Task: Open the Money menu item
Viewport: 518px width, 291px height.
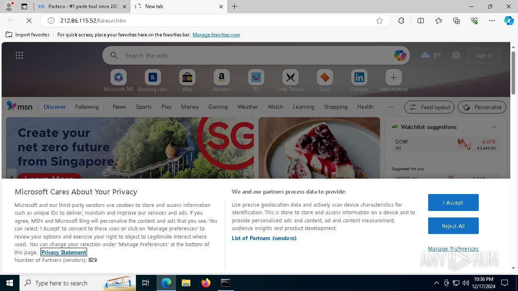Action: pyautogui.click(x=190, y=107)
